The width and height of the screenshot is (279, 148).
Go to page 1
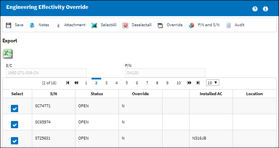(86, 83)
